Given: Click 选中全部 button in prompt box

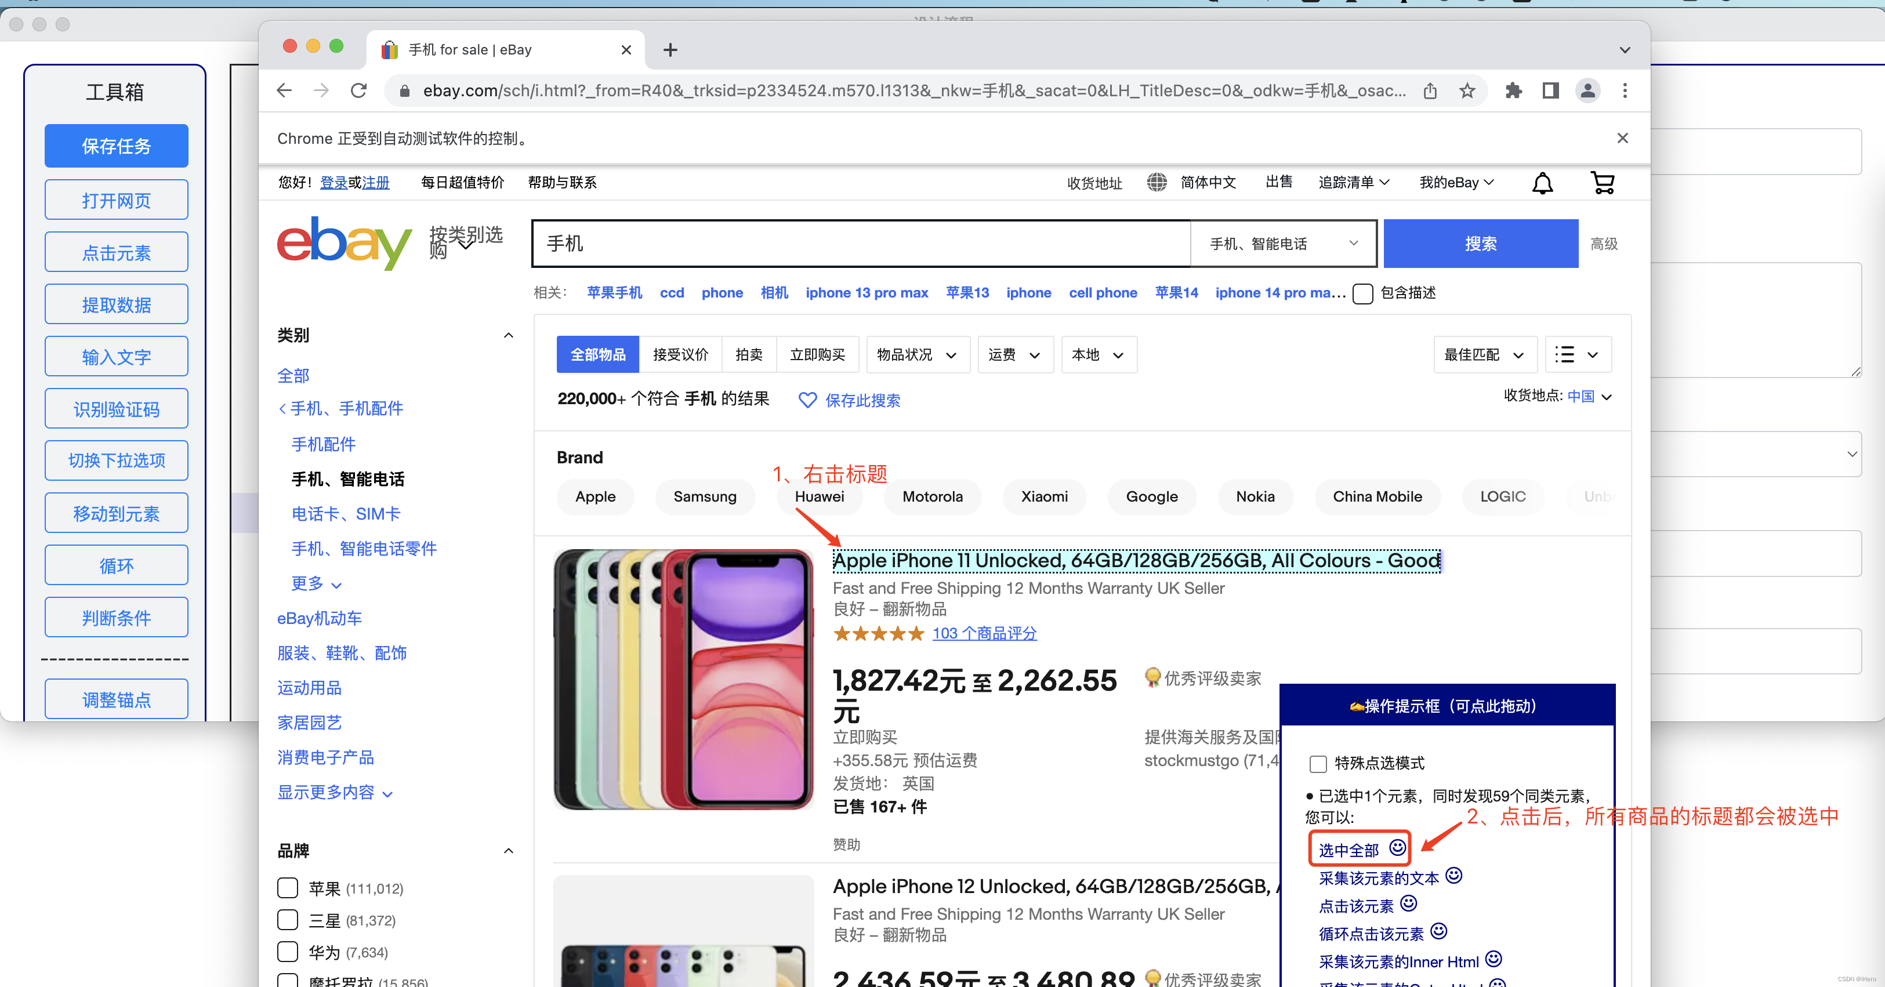Looking at the screenshot, I should click(1346, 848).
